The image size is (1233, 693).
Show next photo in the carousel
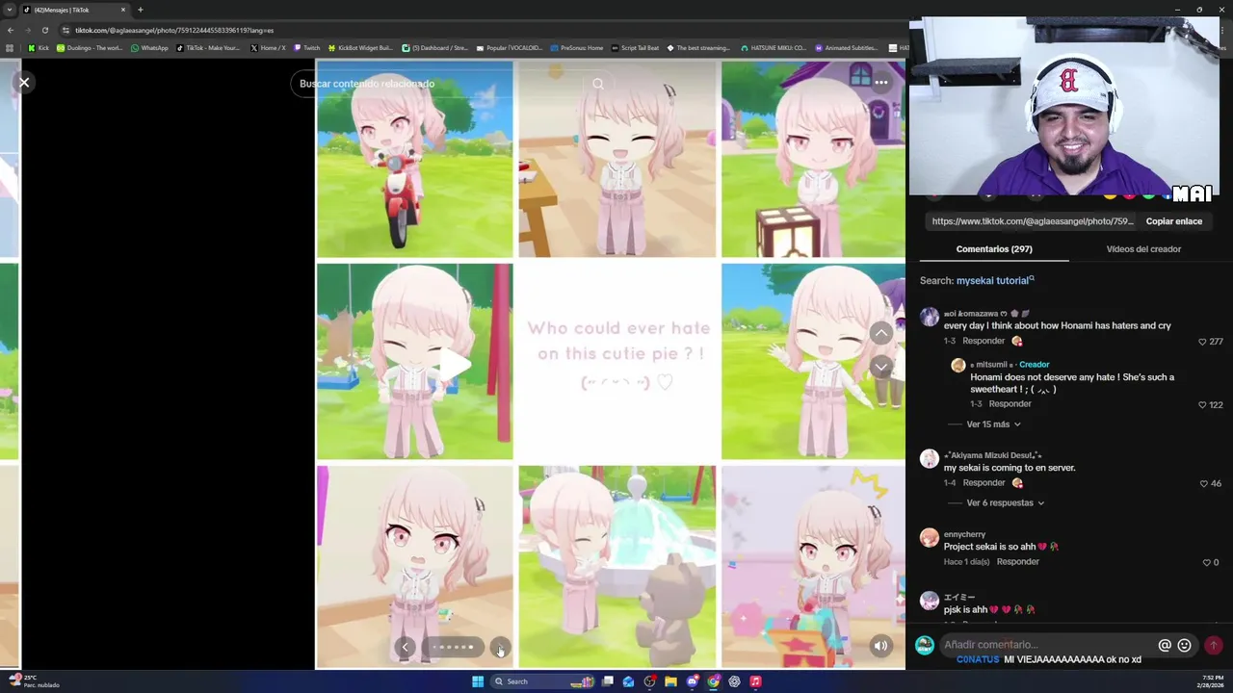pyautogui.click(x=500, y=647)
